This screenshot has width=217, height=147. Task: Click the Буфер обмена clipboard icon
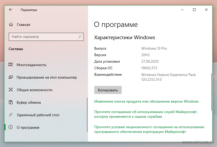pos(11,102)
